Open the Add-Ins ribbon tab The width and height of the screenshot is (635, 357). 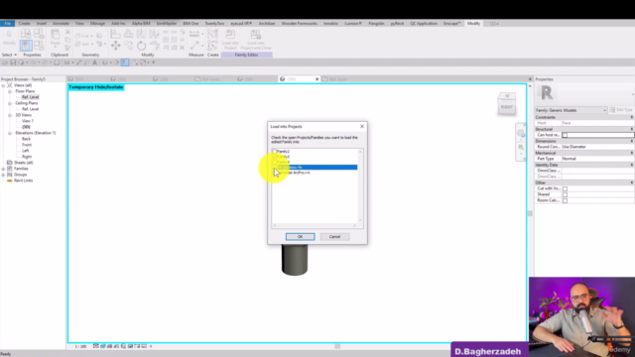[118, 24]
